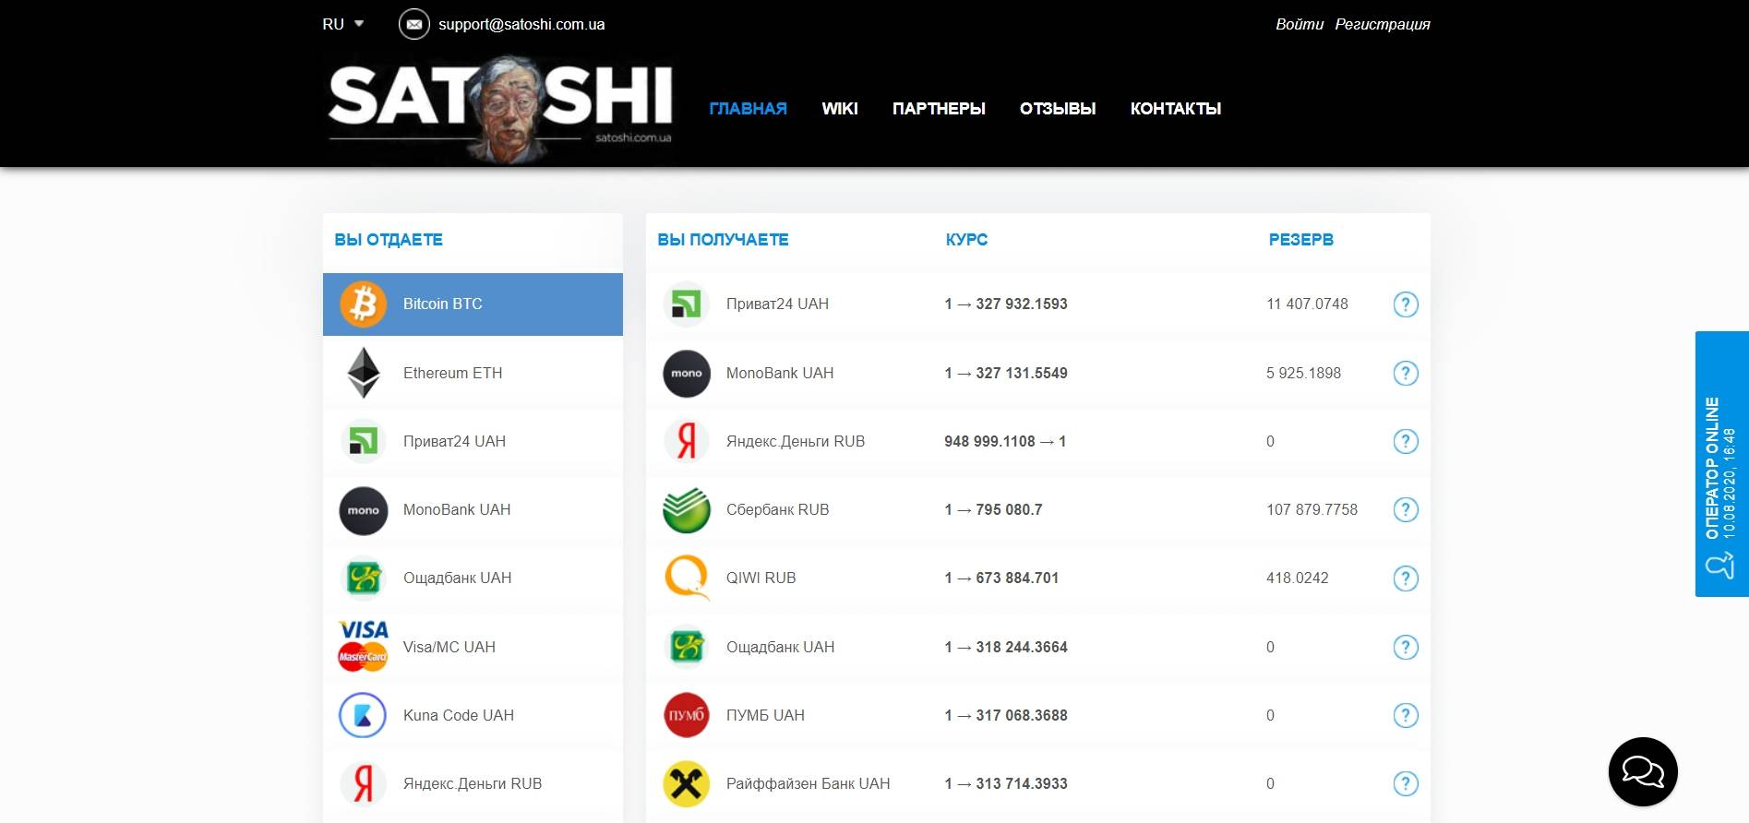Image resolution: width=1749 pixels, height=823 pixels.
Task: Open the ОПЕРАТОР ONLINE side tab
Action: tap(1722, 464)
